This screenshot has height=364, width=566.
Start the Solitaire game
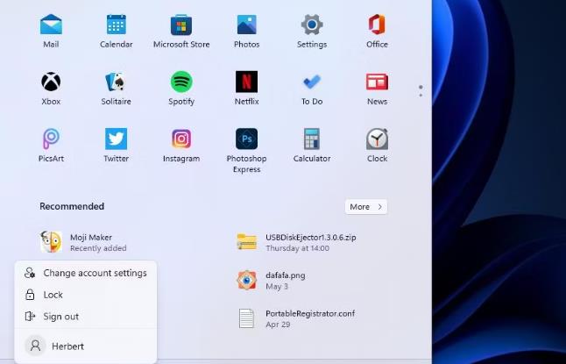(117, 89)
